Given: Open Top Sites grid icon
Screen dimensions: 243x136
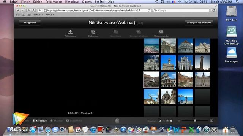Looking at the screenshot, I should pos(29,15).
